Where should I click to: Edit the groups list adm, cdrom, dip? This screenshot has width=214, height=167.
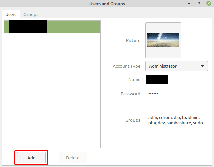175,120
